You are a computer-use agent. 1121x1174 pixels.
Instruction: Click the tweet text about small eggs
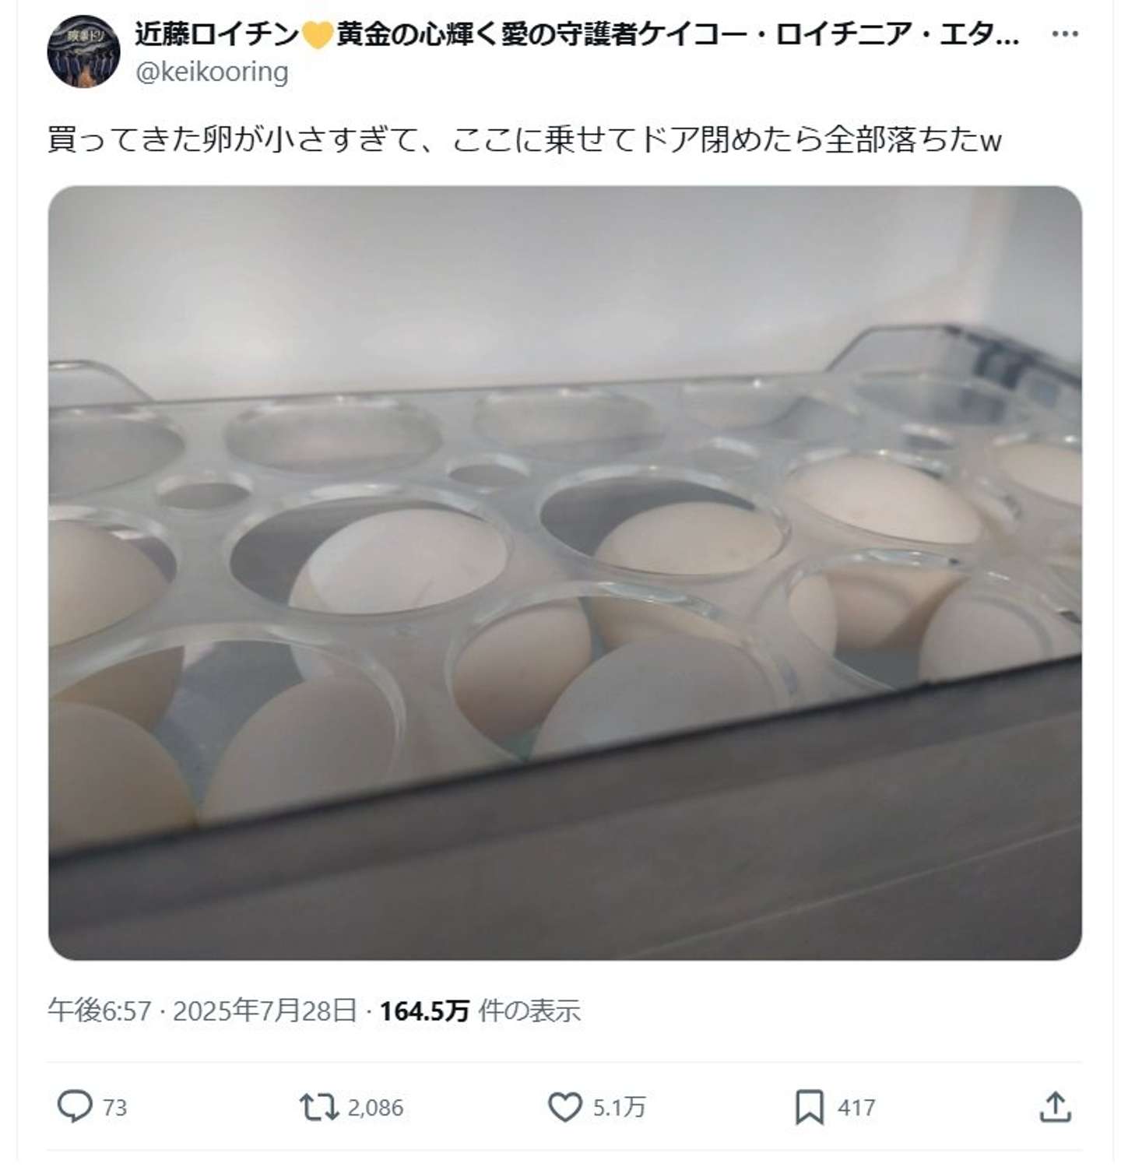point(523,140)
